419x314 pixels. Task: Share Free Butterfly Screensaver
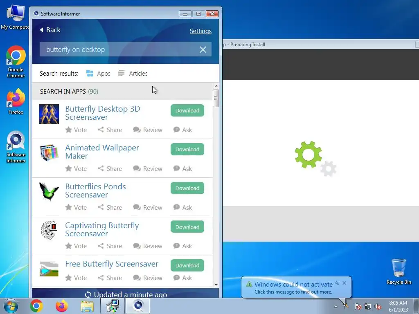point(110,278)
